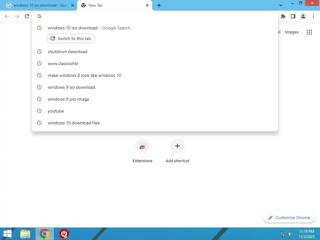This screenshot has width=320, height=240.
Task: Go back using the back arrow
Action: (x=7, y=16)
